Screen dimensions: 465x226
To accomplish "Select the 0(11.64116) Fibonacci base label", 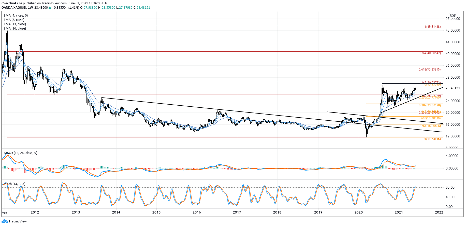I will 432,139.
